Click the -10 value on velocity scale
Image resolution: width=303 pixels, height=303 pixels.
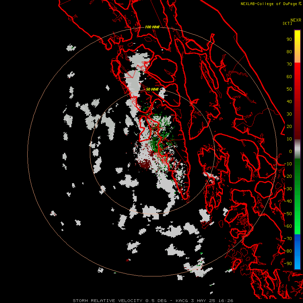[288, 164]
